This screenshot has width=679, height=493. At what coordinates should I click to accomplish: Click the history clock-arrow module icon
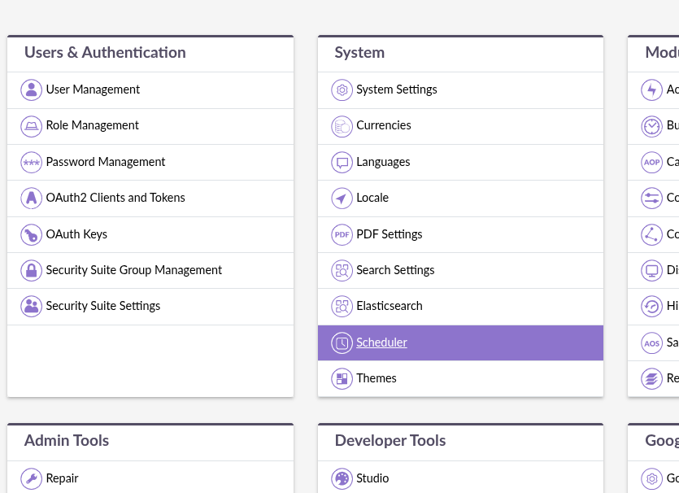click(651, 306)
